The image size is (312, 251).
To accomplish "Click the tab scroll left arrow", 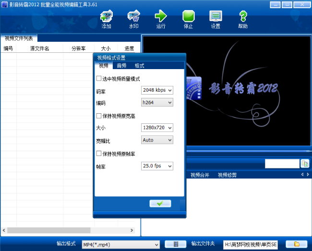I will coord(302,174).
